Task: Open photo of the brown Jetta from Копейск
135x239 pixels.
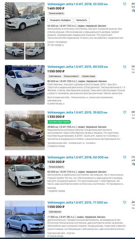Action: [25, 130]
